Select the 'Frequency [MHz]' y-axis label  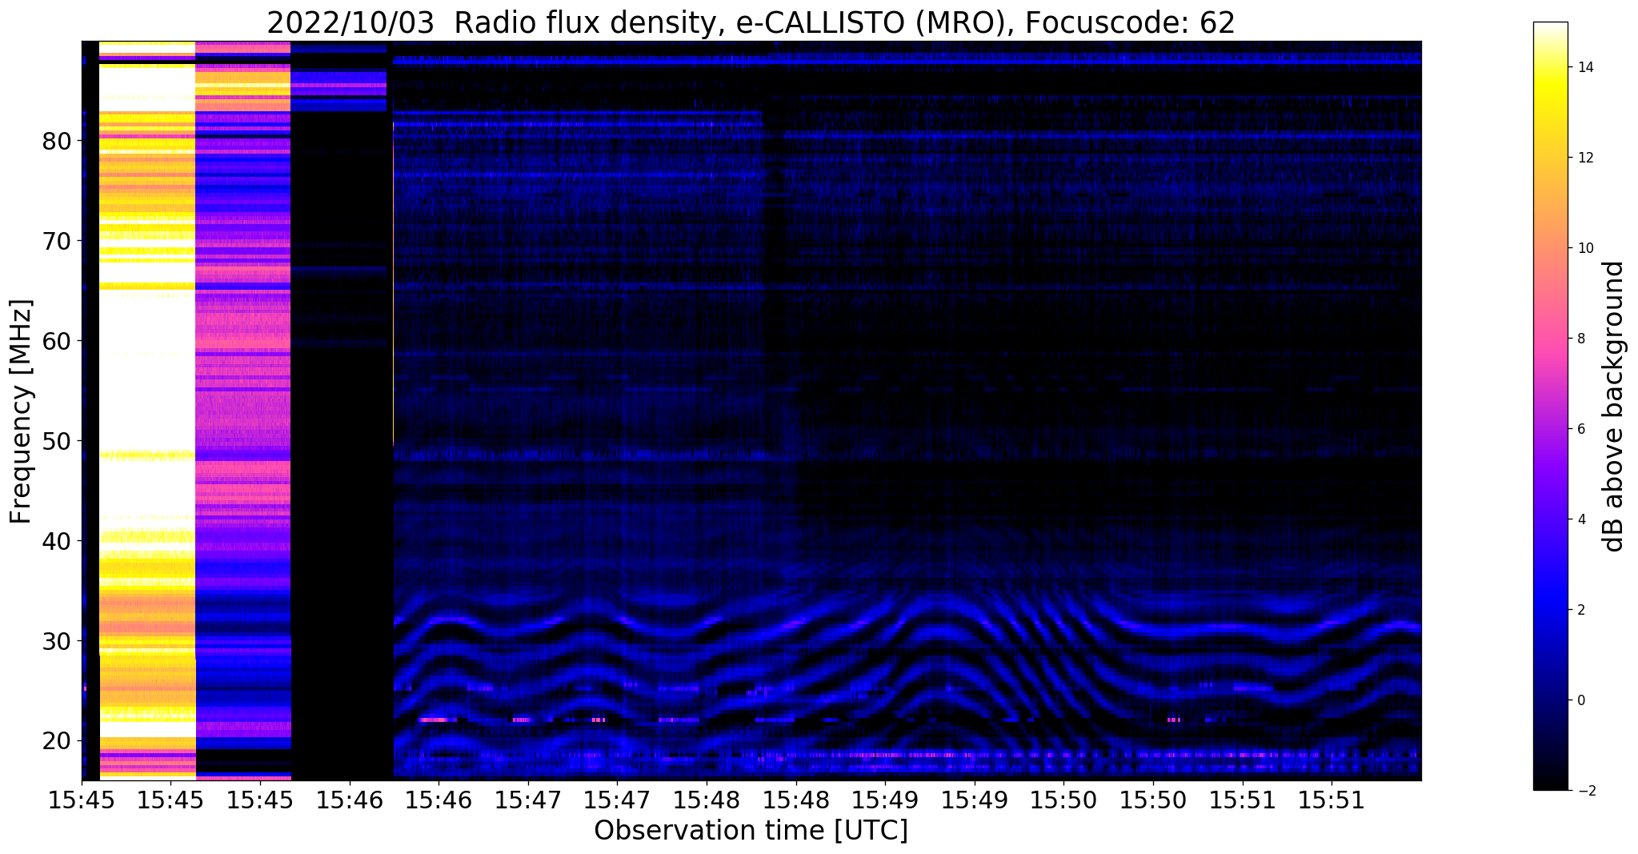[x=22, y=411]
